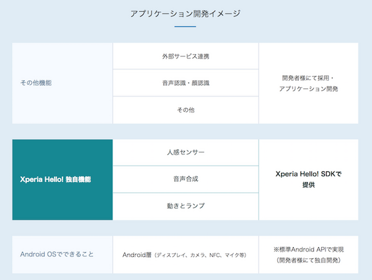Screen dimensions: 372x280
Task: Click the 外部サービス連携 cell
Action: 185,56
